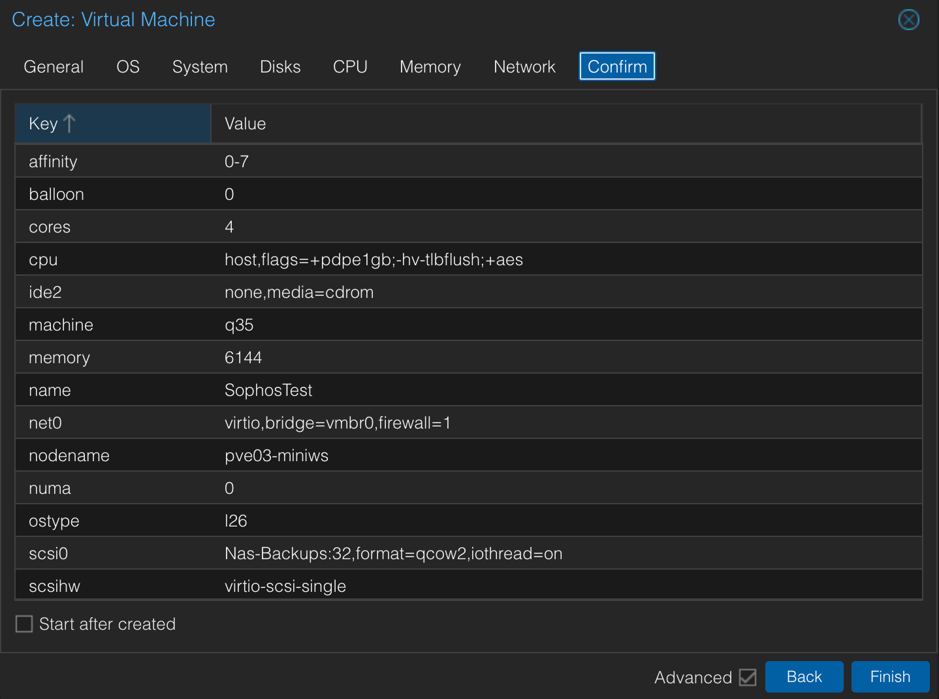Click the cores value '4'

[x=229, y=227]
